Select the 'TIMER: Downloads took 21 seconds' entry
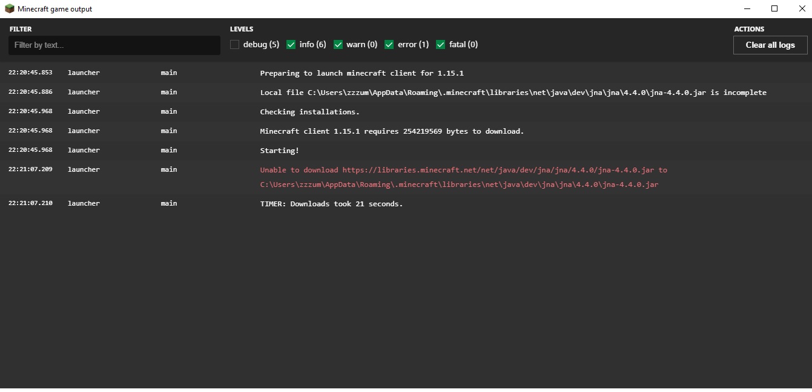The image size is (812, 392). 331,204
